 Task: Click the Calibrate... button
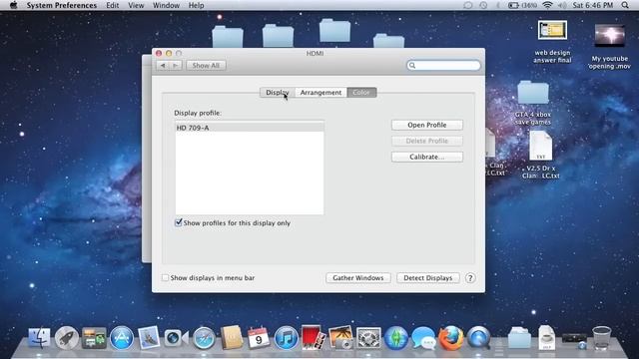[427, 157]
